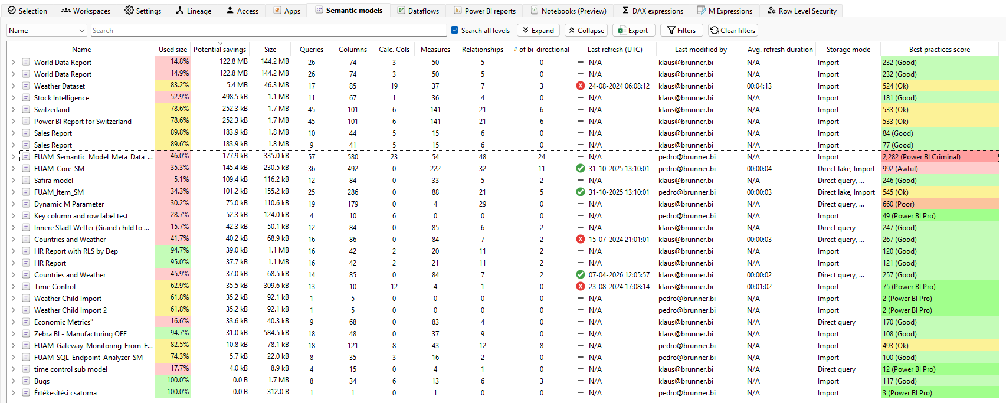Click the M Expressions icon
The height and width of the screenshot is (403, 1006).
coord(702,11)
